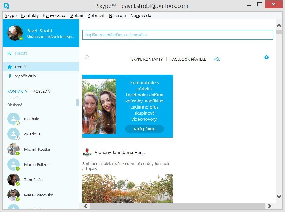Open feed options via the gear icon

[266, 57]
